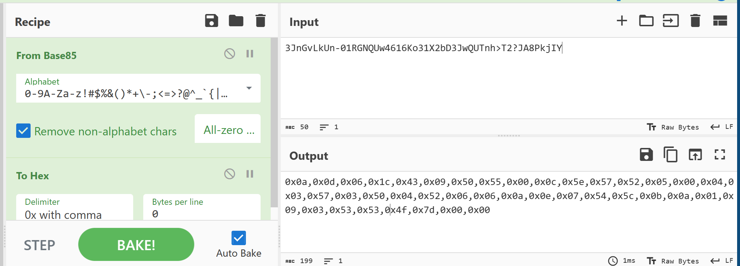This screenshot has height=266, width=740.
Task: Edit the Bytes per line value
Action: [x=202, y=208]
